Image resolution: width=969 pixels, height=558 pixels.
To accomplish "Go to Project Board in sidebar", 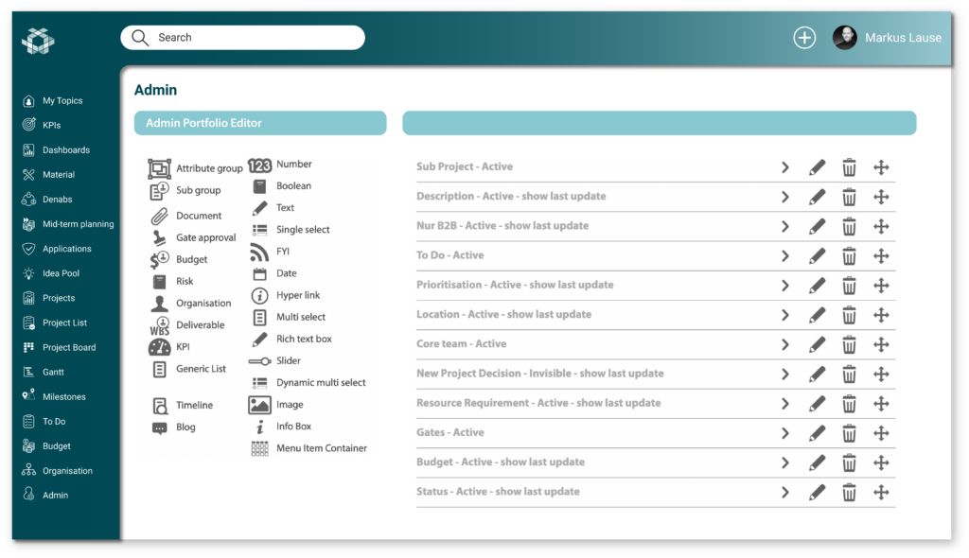I will pos(68,348).
